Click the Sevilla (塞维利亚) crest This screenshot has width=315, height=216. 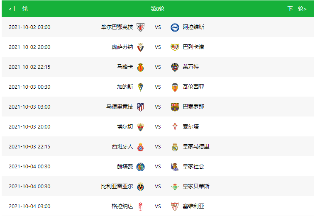click(175, 206)
